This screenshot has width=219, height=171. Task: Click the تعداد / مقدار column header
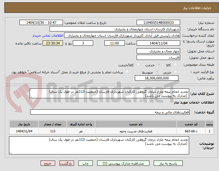point(53,124)
